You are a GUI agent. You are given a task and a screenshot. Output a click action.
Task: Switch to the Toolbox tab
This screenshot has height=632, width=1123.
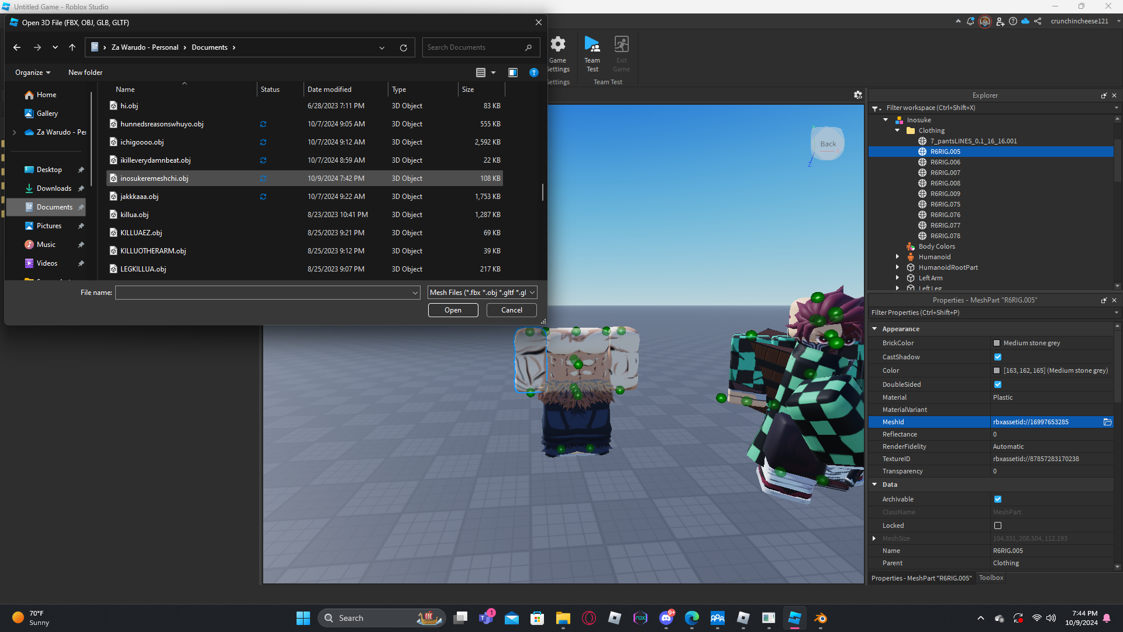point(991,578)
